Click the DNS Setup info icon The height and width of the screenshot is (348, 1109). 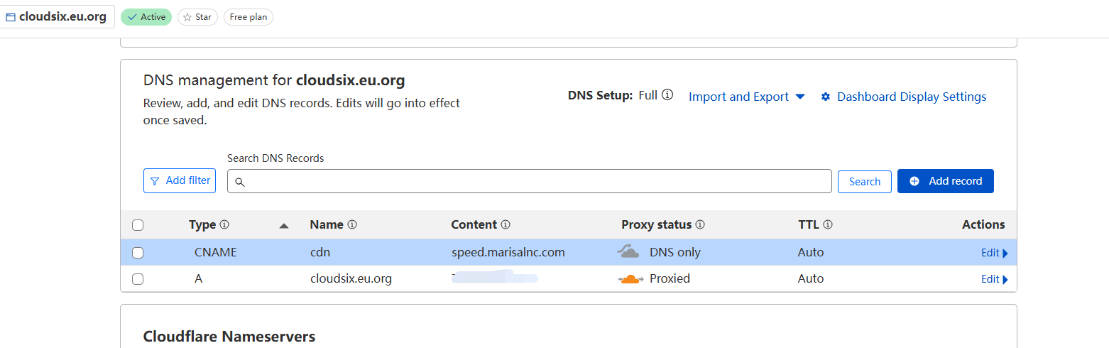(667, 95)
